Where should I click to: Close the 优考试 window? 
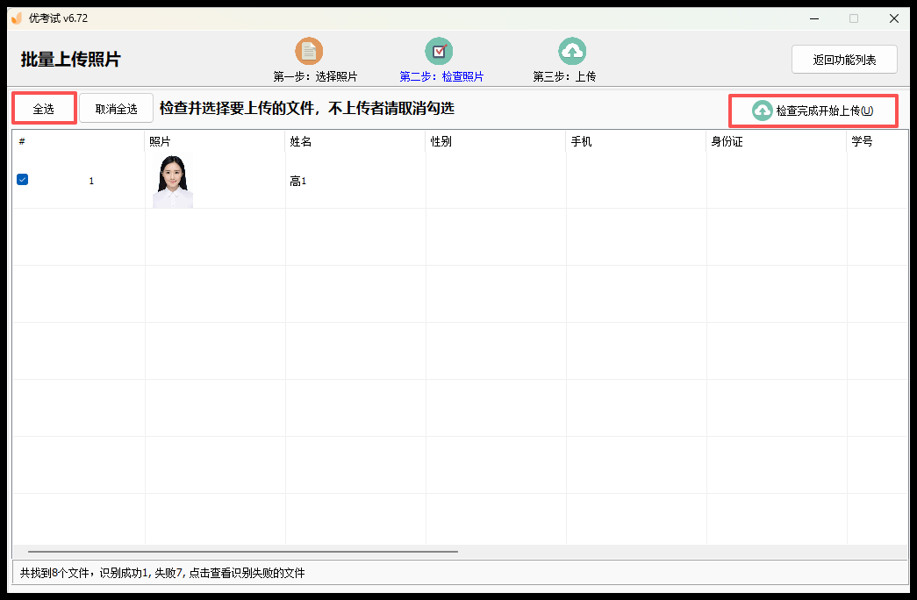pos(893,18)
